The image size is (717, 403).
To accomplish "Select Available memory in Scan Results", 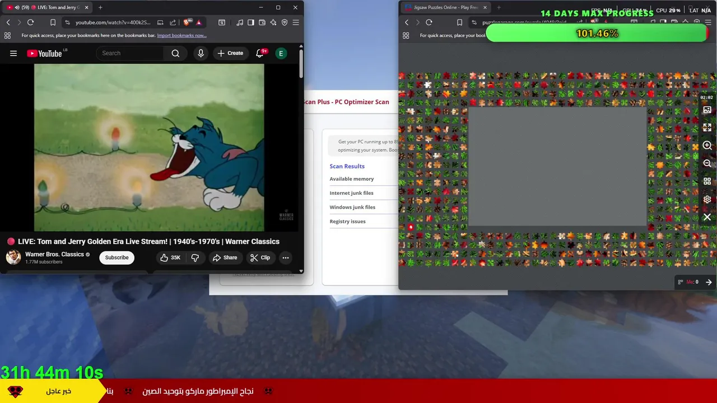I will coord(352,179).
